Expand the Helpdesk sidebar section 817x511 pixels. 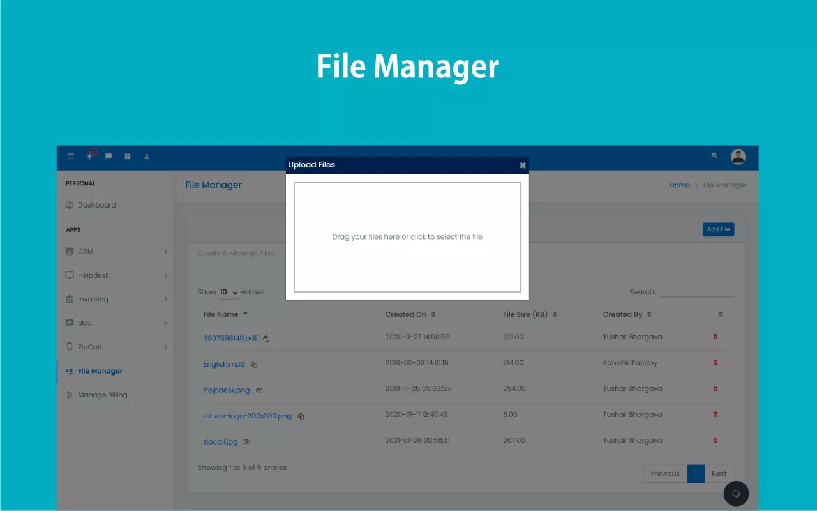[165, 275]
